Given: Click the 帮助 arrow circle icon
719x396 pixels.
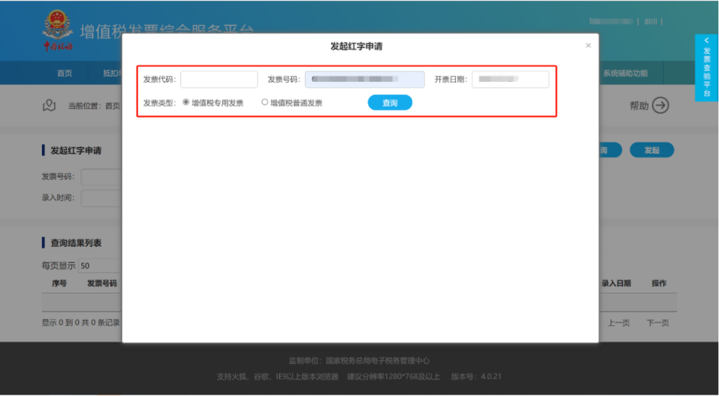Looking at the screenshot, I should click(x=660, y=106).
